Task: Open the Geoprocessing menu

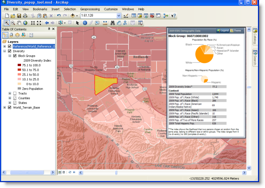Action: (90, 9)
